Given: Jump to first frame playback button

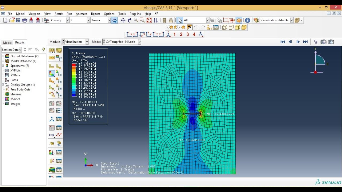Looking at the screenshot, I should [x=283, y=42].
